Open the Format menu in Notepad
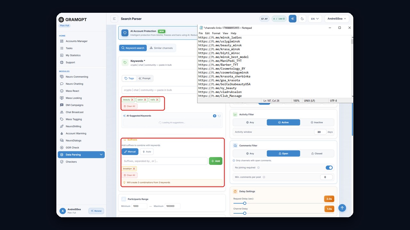This screenshot has width=410, height=230. click(216, 33)
